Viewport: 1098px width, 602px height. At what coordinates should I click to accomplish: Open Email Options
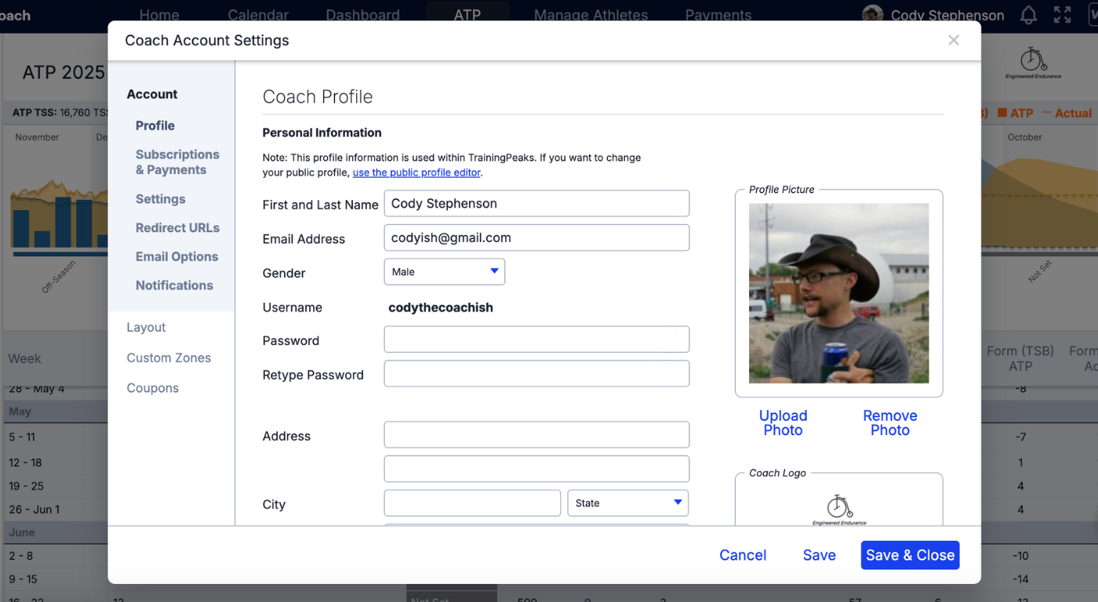pyautogui.click(x=176, y=257)
